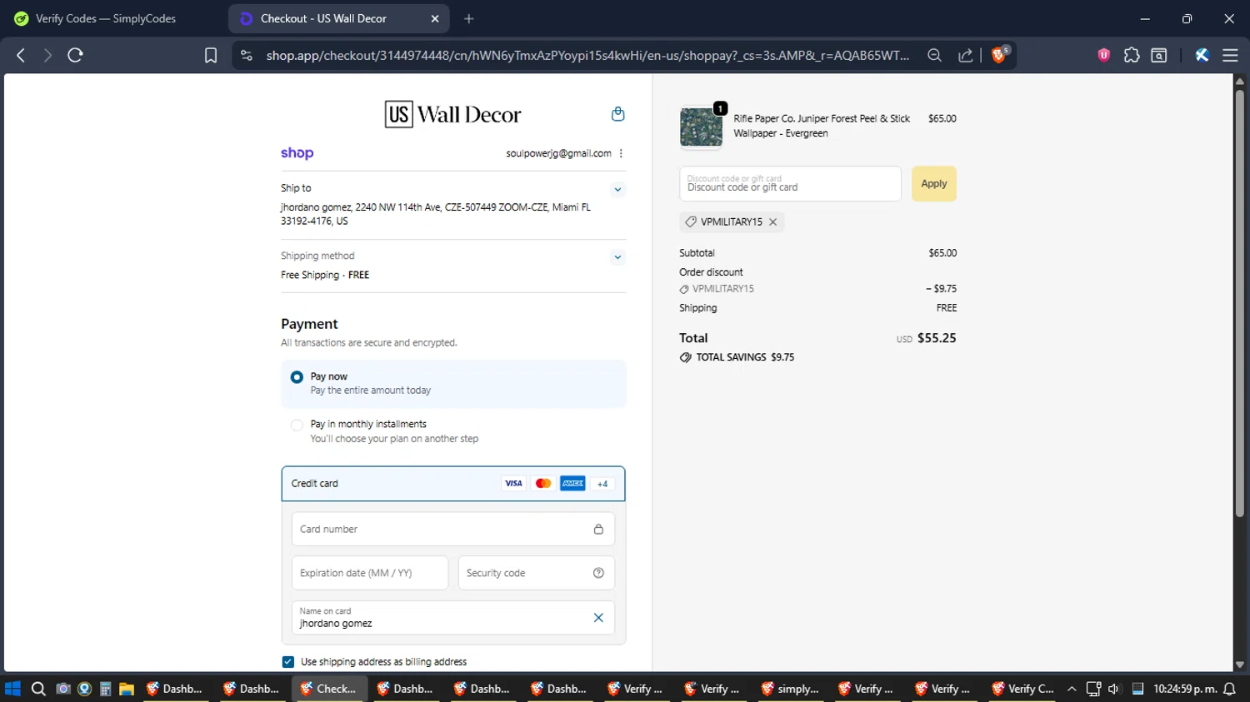Bookmark this page
The height and width of the screenshot is (702, 1250).
point(211,55)
